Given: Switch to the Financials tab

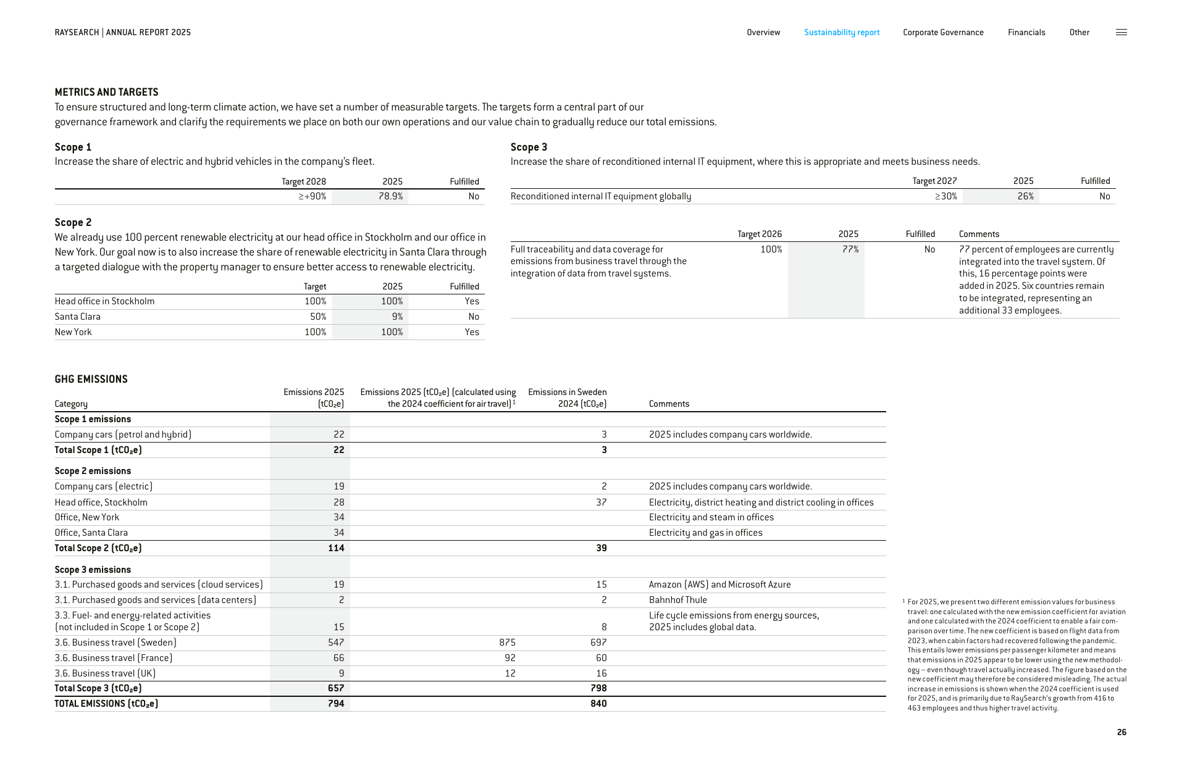Looking at the screenshot, I should (1026, 32).
